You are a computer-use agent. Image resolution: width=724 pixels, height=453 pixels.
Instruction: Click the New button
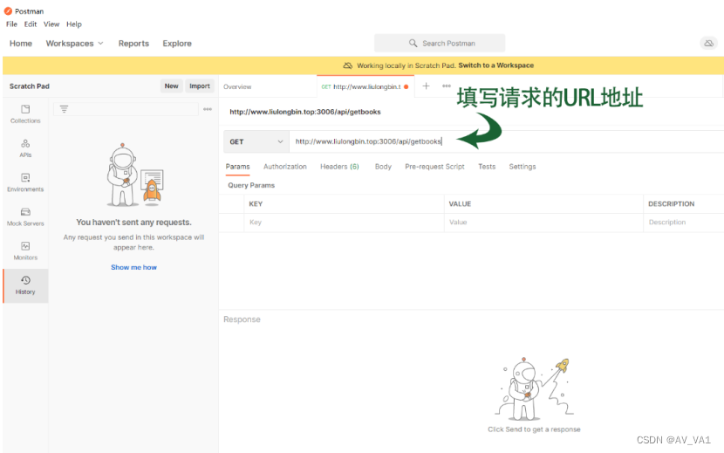tap(171, 86)
